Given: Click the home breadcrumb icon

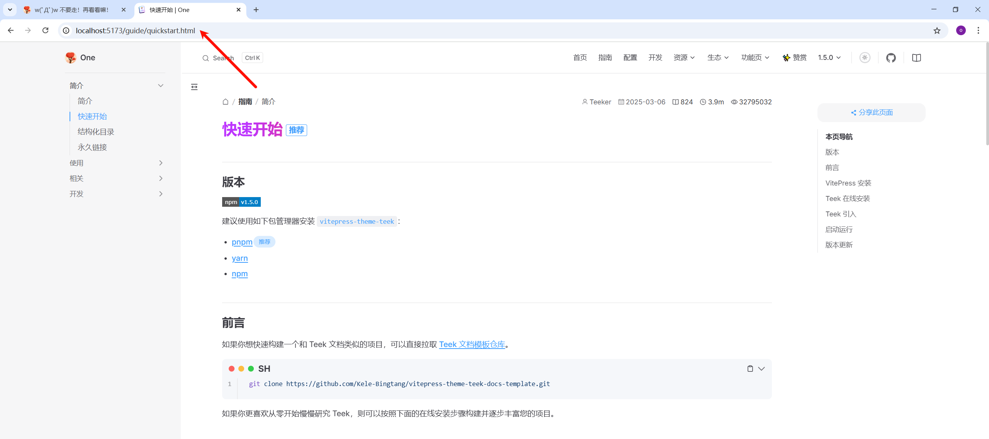Looking at the screenshot, I should (226, 102).
